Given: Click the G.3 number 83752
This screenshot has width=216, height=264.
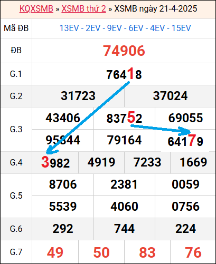Looking at the screenshot, I should [x=124, y=118].
